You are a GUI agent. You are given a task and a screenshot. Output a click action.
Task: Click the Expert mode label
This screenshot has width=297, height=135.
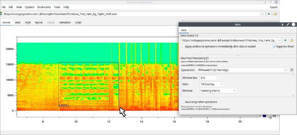pos(274,7)
